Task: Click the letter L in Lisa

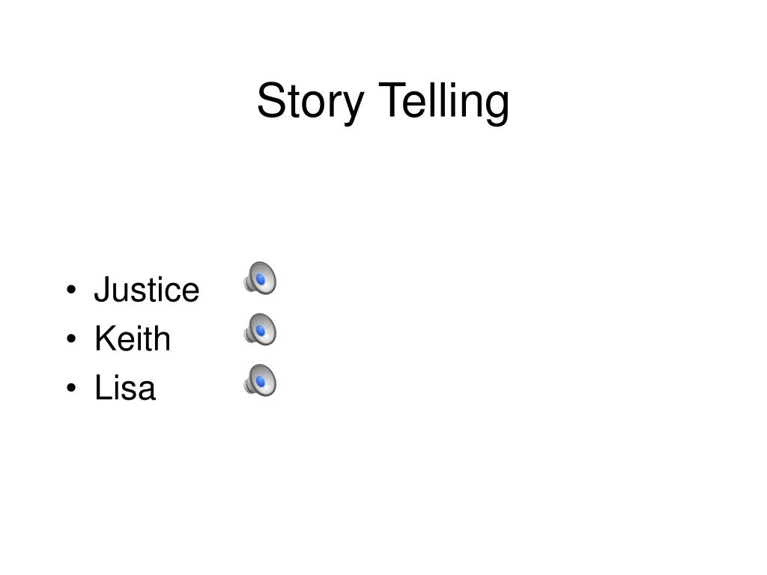Action: [x=102, y=387]
